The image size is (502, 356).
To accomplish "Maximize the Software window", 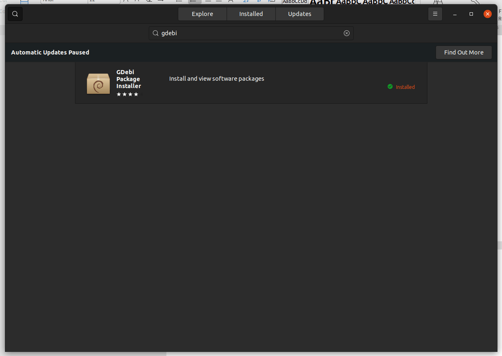I will (471, 14).
